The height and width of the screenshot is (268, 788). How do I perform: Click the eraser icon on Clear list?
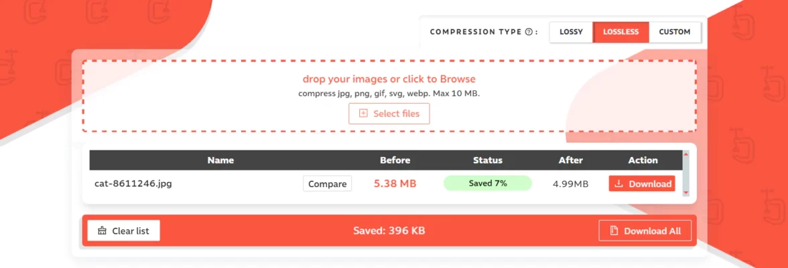[x=102, y=231]
